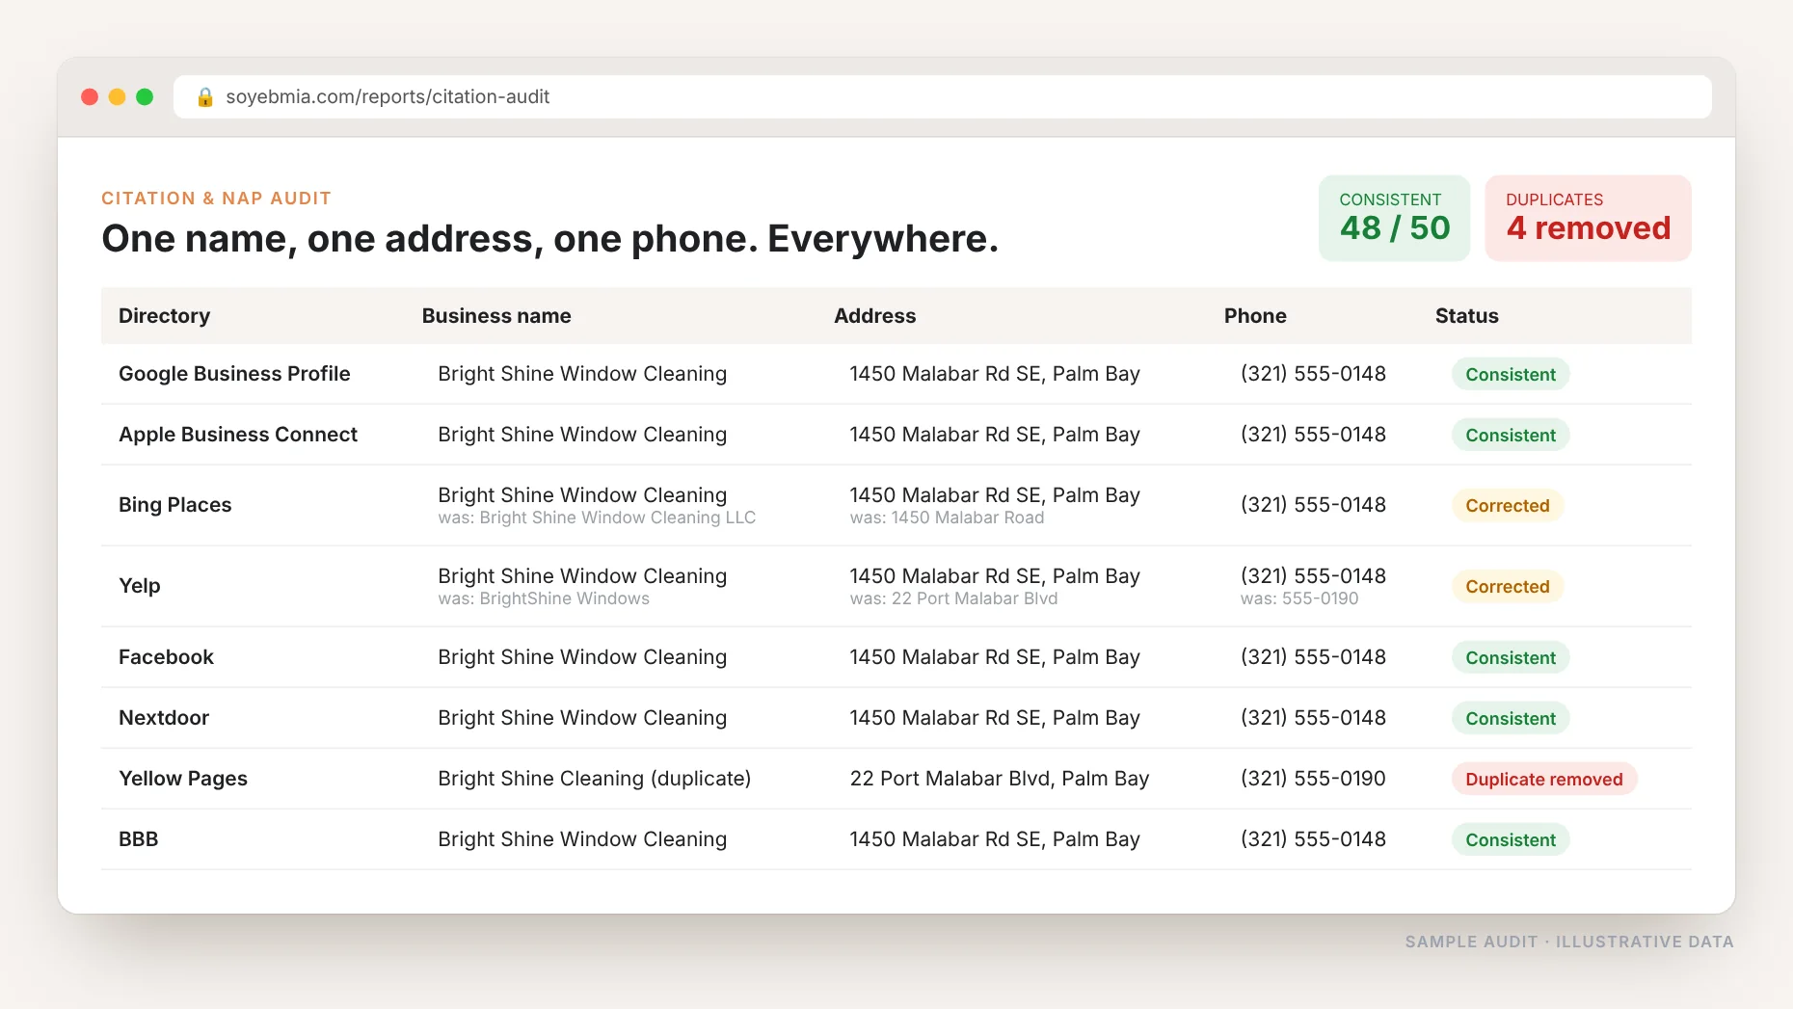Click 'was: 22 Port Malabar Blvd' note
Image resolution: width=1793 pixels, height=1009 pixels.
[953, 599]
